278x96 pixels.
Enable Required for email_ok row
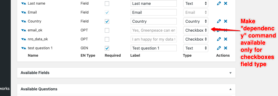(107, 30)
